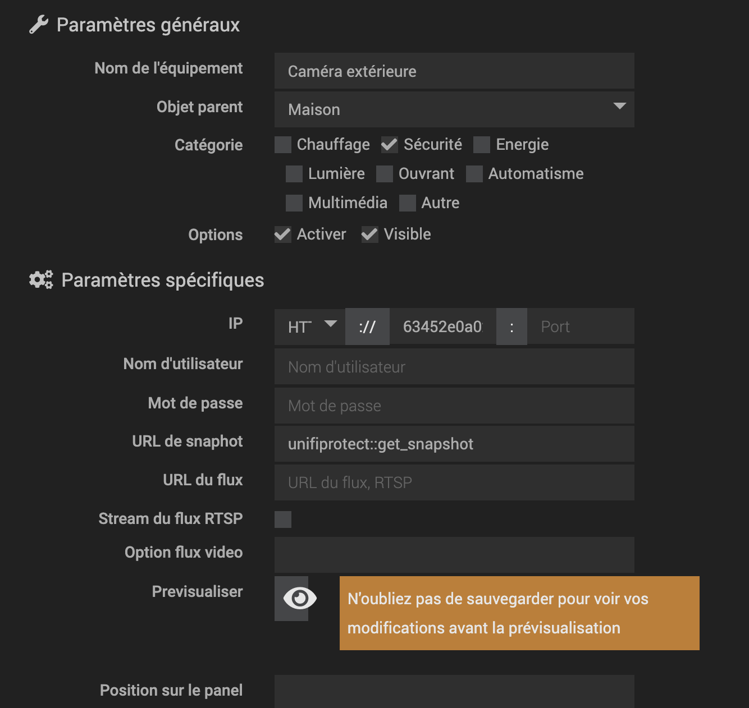Viewport: 749px width, 708px height.
Task: Click the gears icon beside Paramètres spécifiques
Action: [x=41, y=279]
